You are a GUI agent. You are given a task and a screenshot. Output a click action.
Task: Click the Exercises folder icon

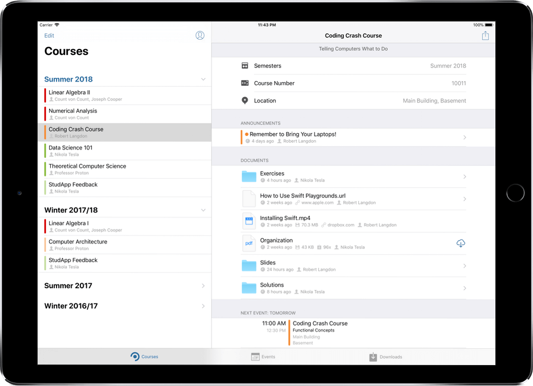(249, 176)
